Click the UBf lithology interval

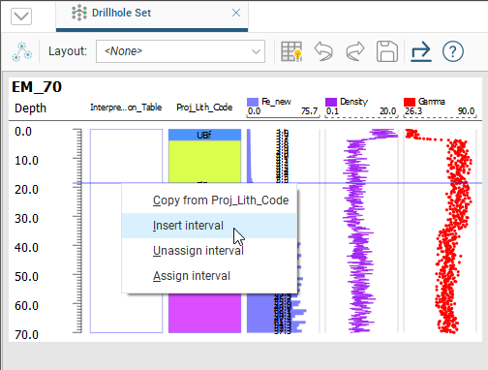(x=204, y=135)
